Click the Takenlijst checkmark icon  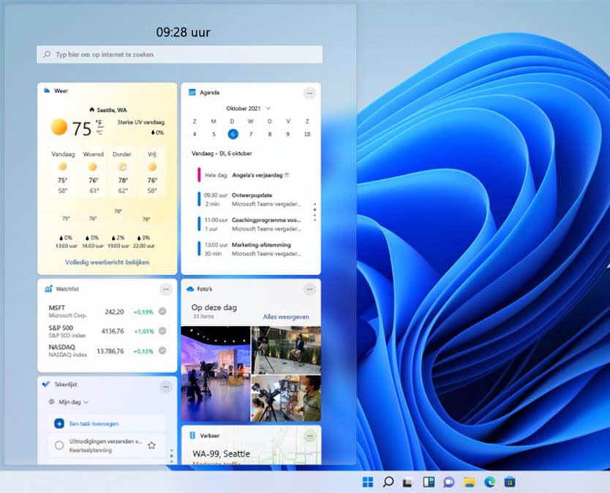tap(46, 385)
